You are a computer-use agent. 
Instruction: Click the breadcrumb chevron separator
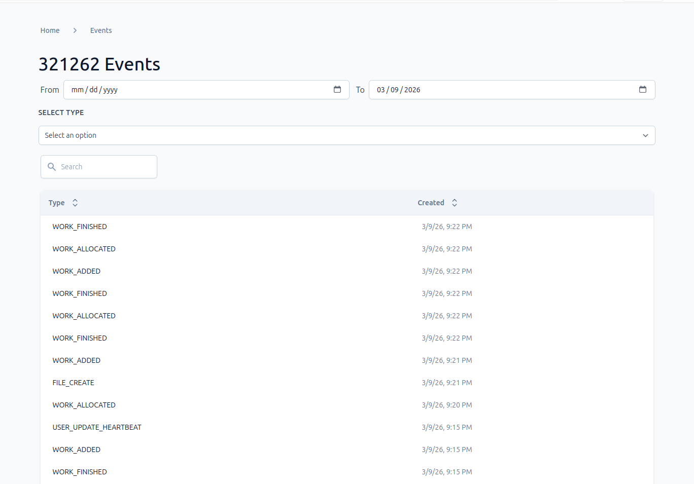[75, 30]
